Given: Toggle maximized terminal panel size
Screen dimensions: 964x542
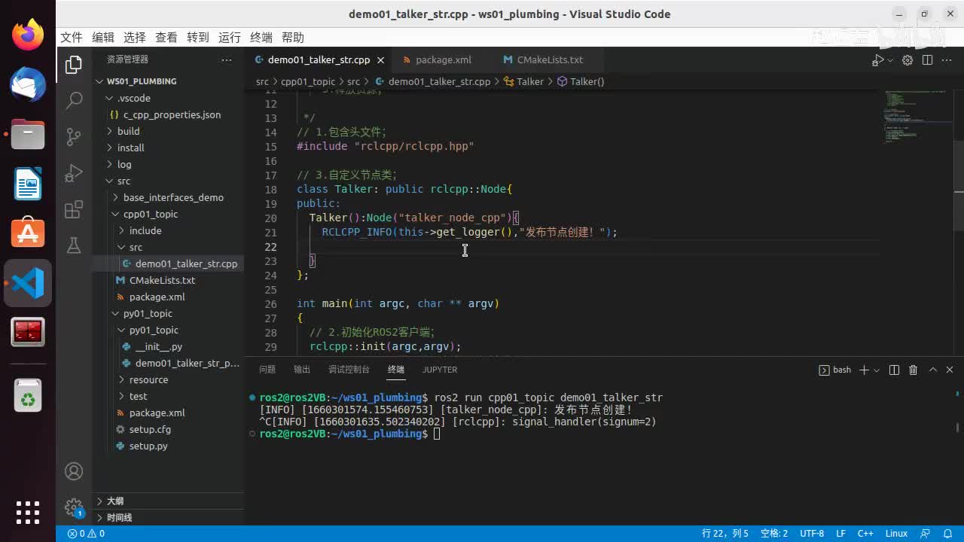Looking at the screenshot, I should click(x=932, y=370).
